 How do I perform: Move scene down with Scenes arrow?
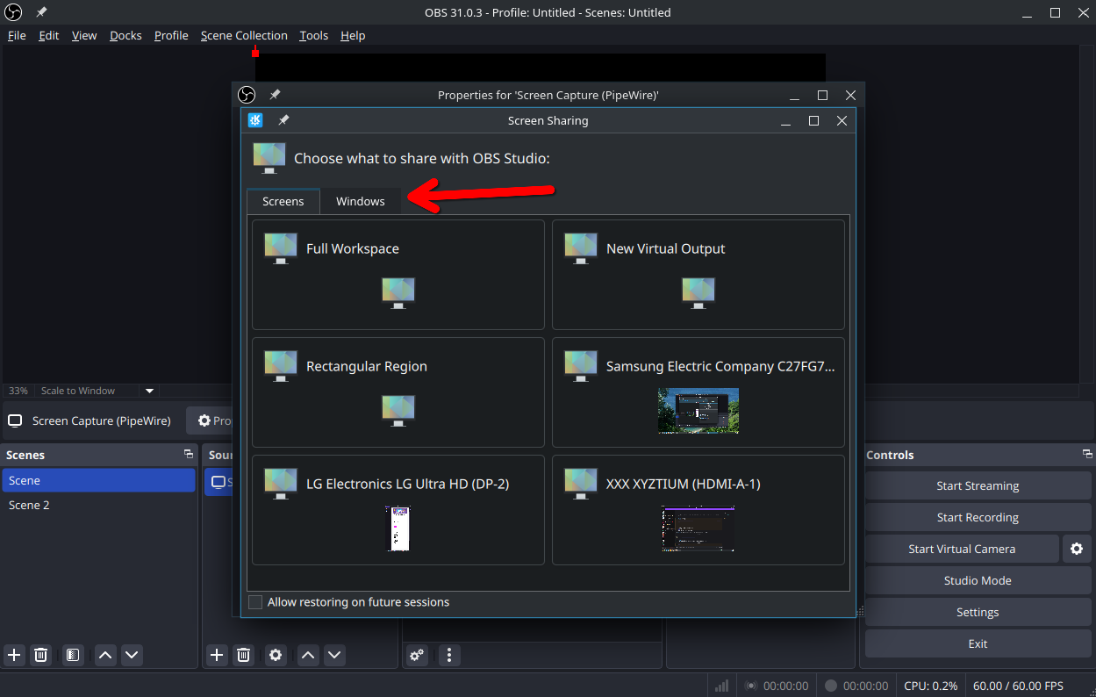tap(132, 655)
